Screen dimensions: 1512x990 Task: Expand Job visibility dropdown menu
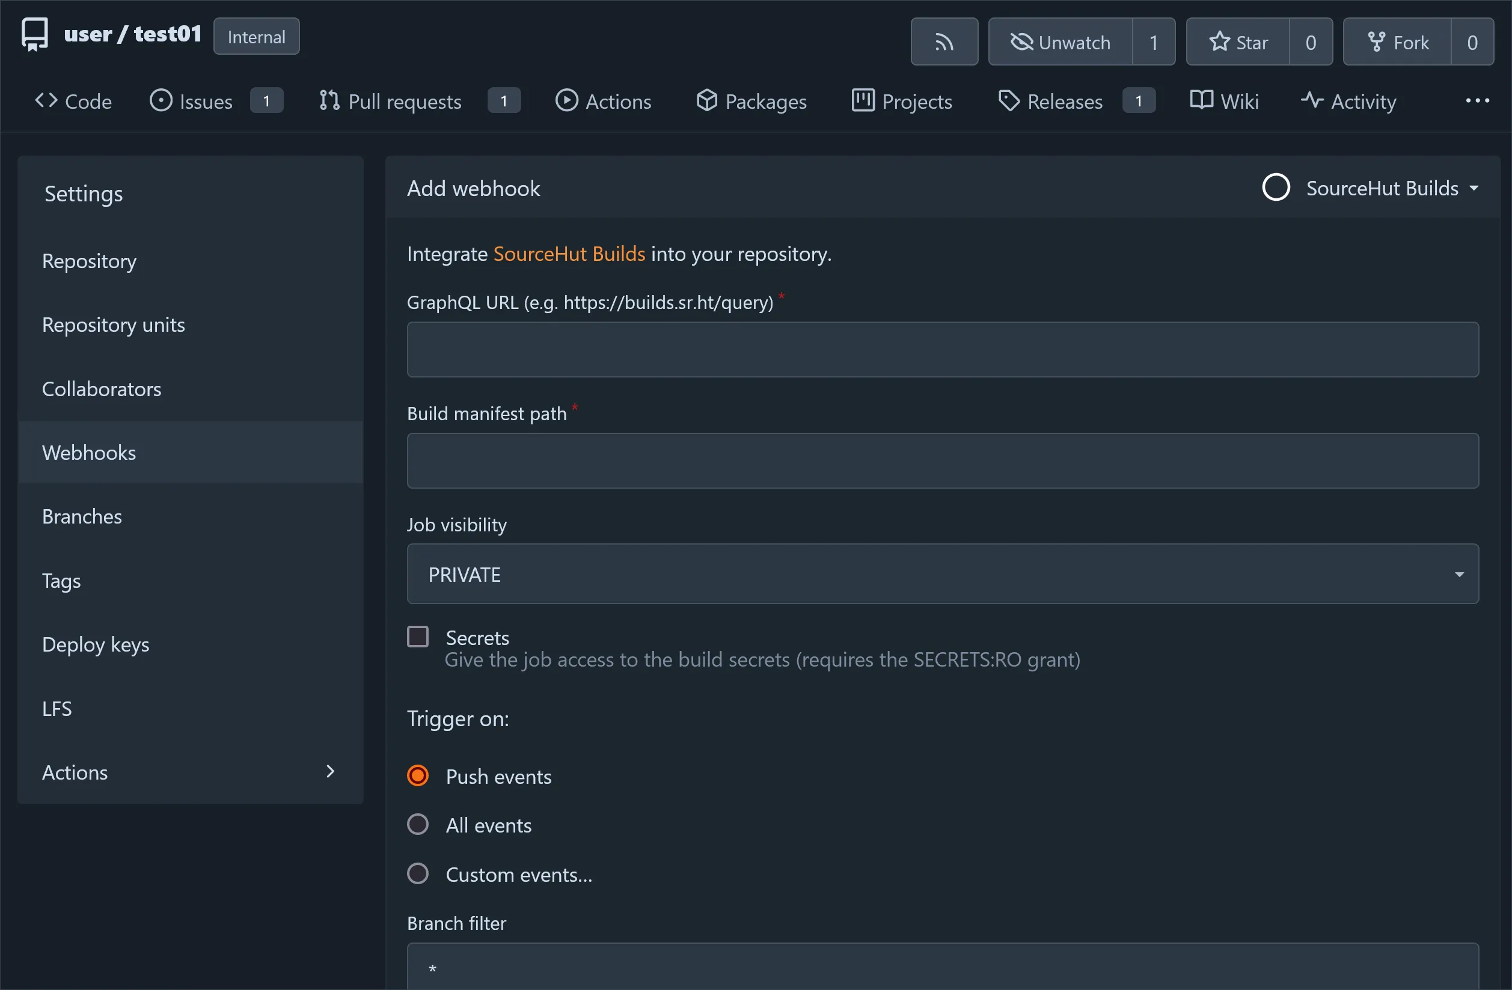(x=941, y=575)
